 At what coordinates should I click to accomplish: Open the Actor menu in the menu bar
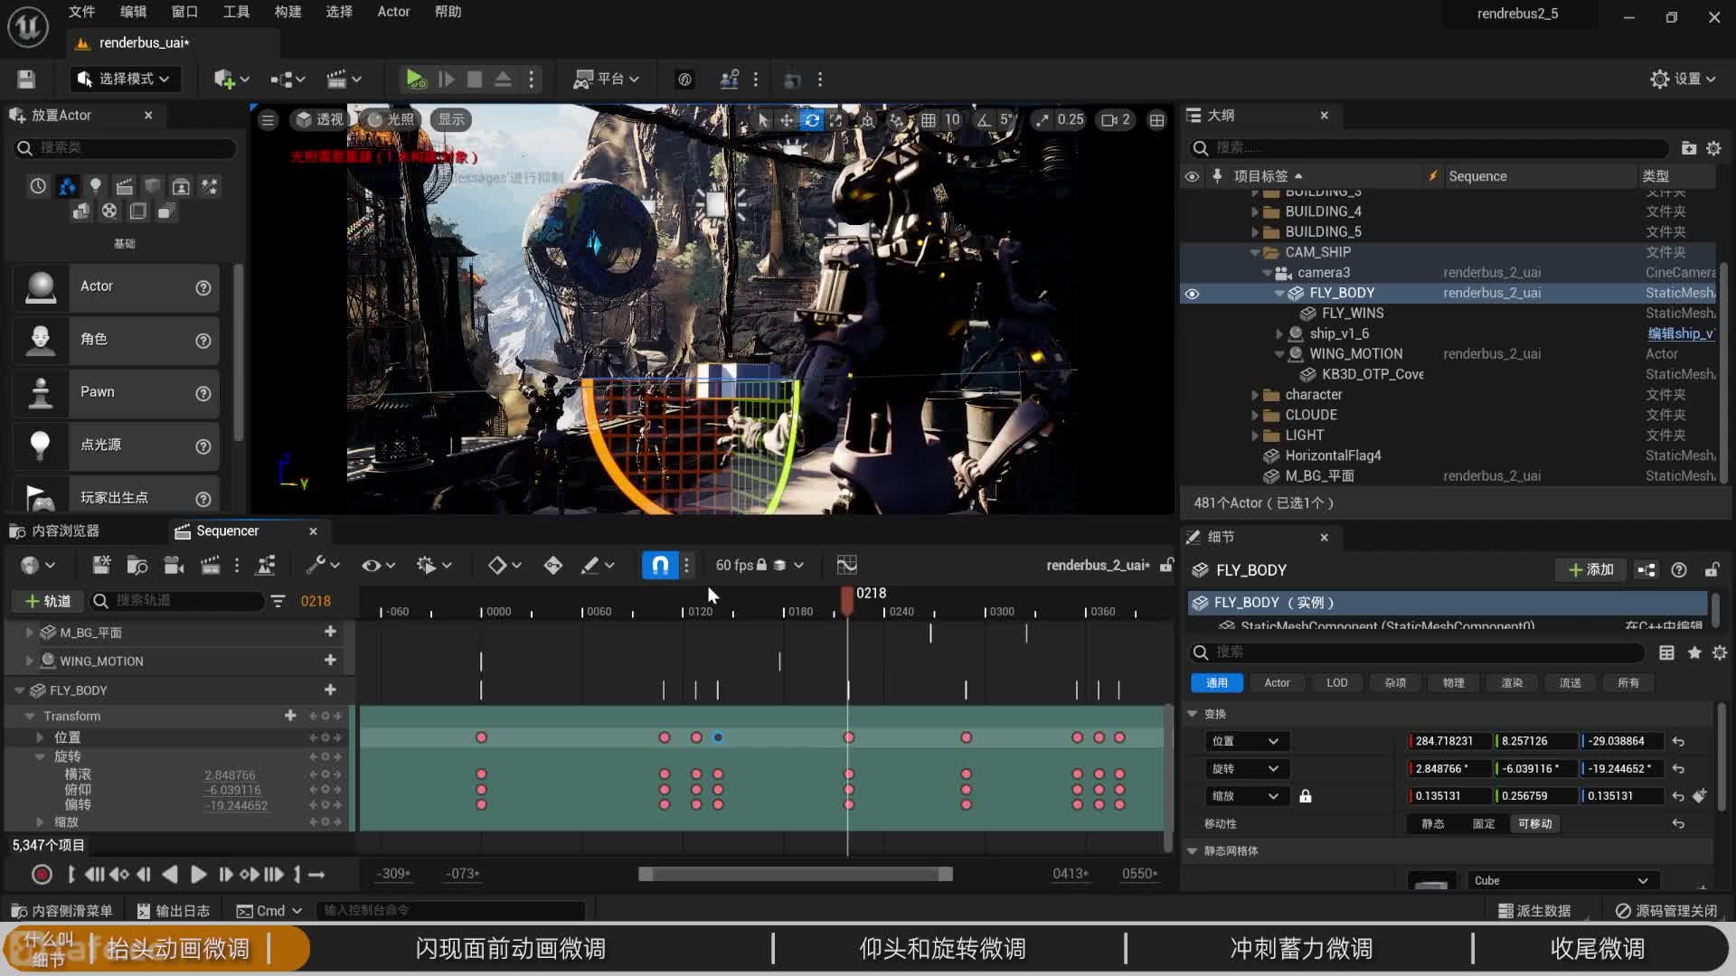(393, 12)
